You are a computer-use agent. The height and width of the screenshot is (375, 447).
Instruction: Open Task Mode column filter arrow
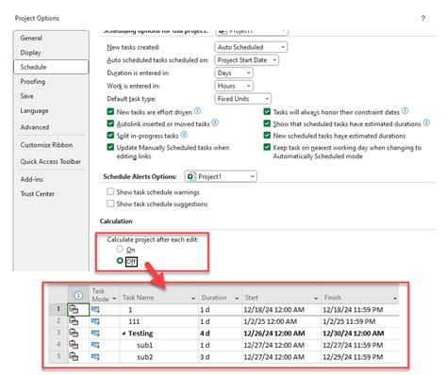click(x=114, y=299)
